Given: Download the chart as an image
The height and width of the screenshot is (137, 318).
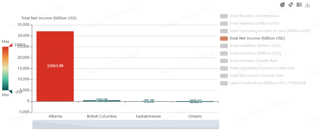Looking at the screenshot, I should point(307,5).
